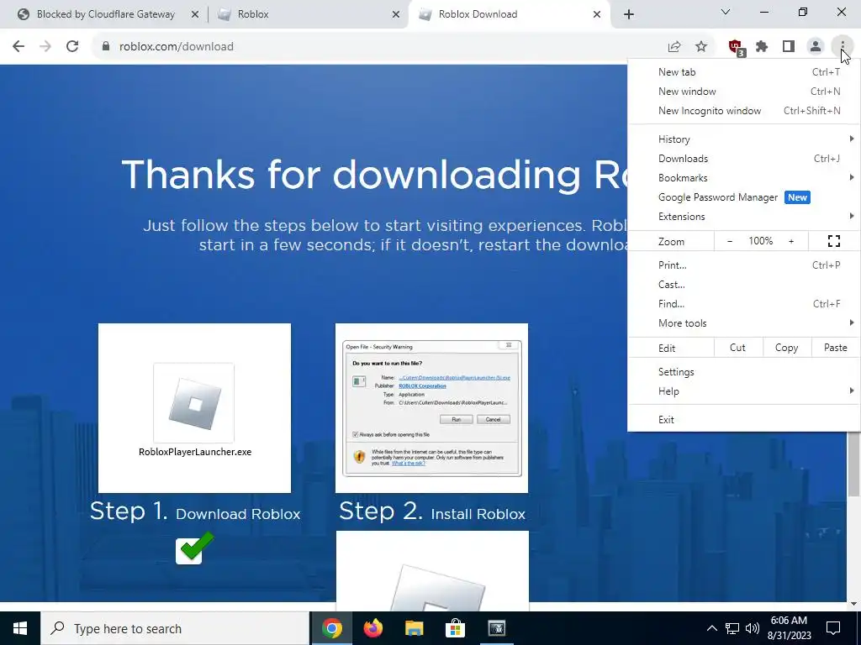861x645 pixels.
Task: Expand the History submenu
Action: 743,139
